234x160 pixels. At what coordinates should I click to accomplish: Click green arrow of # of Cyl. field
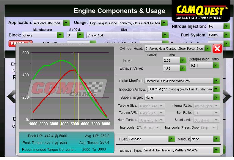coord(81,35)
